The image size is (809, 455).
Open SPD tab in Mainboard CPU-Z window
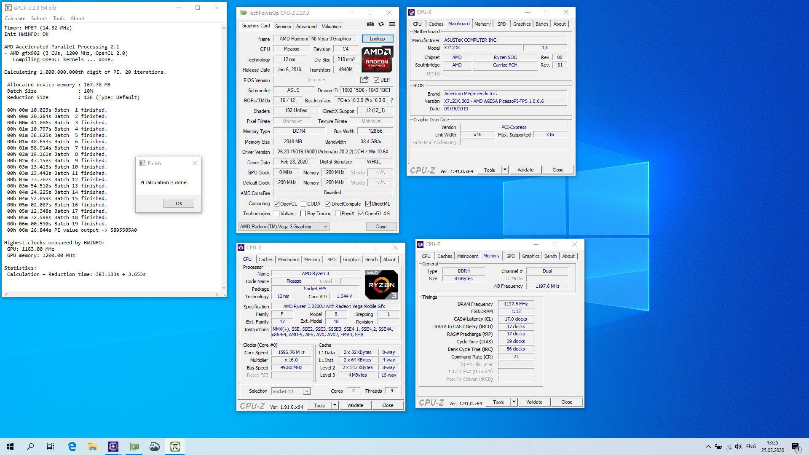coord(501,24)
